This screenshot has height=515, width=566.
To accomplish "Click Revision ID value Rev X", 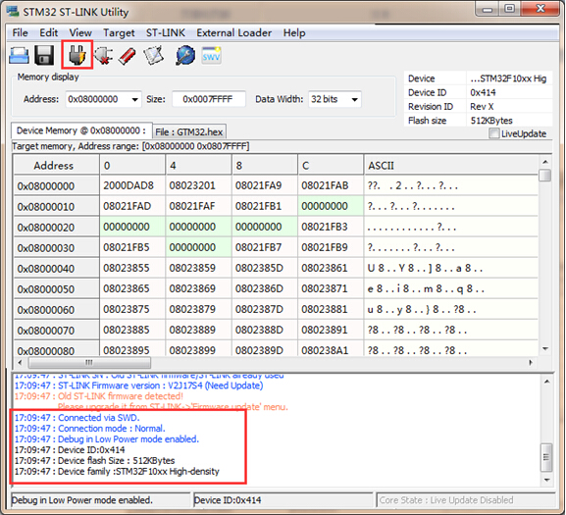I will click(482, 107).
